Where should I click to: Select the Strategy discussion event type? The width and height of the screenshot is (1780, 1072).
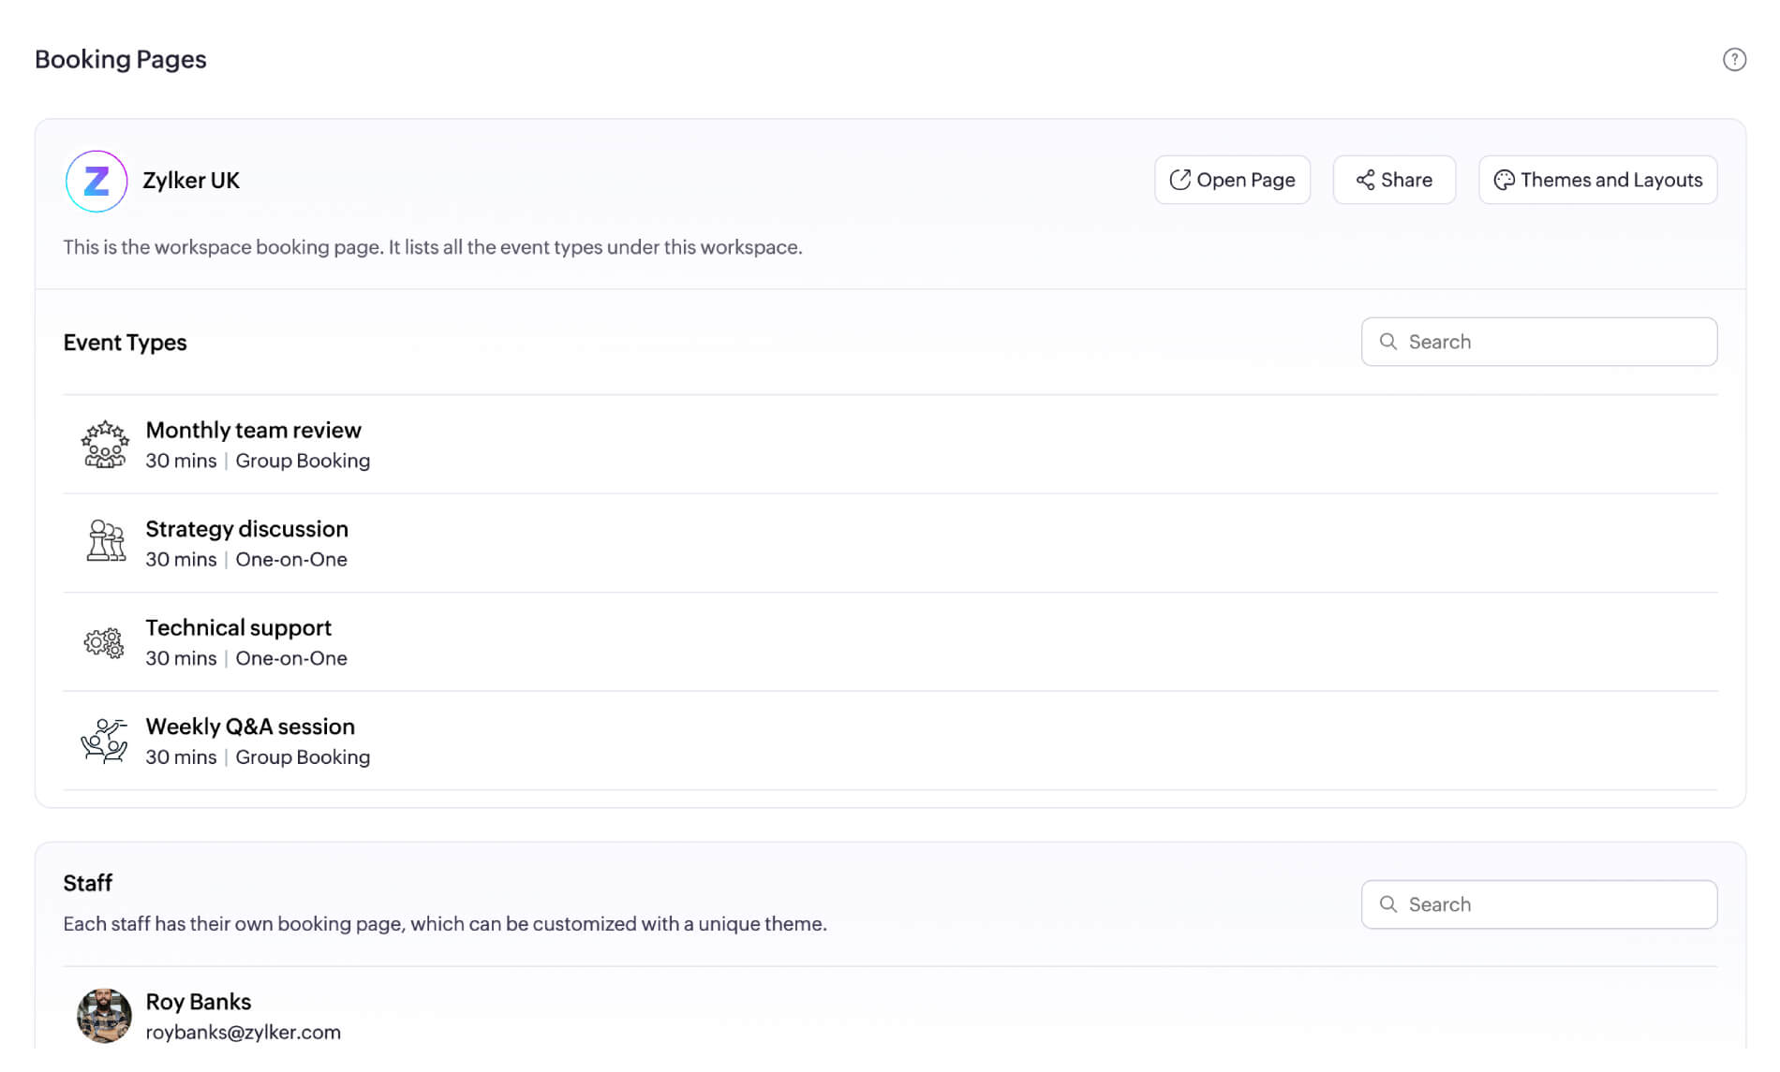(890, 543)
